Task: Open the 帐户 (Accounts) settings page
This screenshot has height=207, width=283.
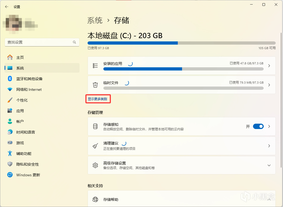Action: coord(20,122)
